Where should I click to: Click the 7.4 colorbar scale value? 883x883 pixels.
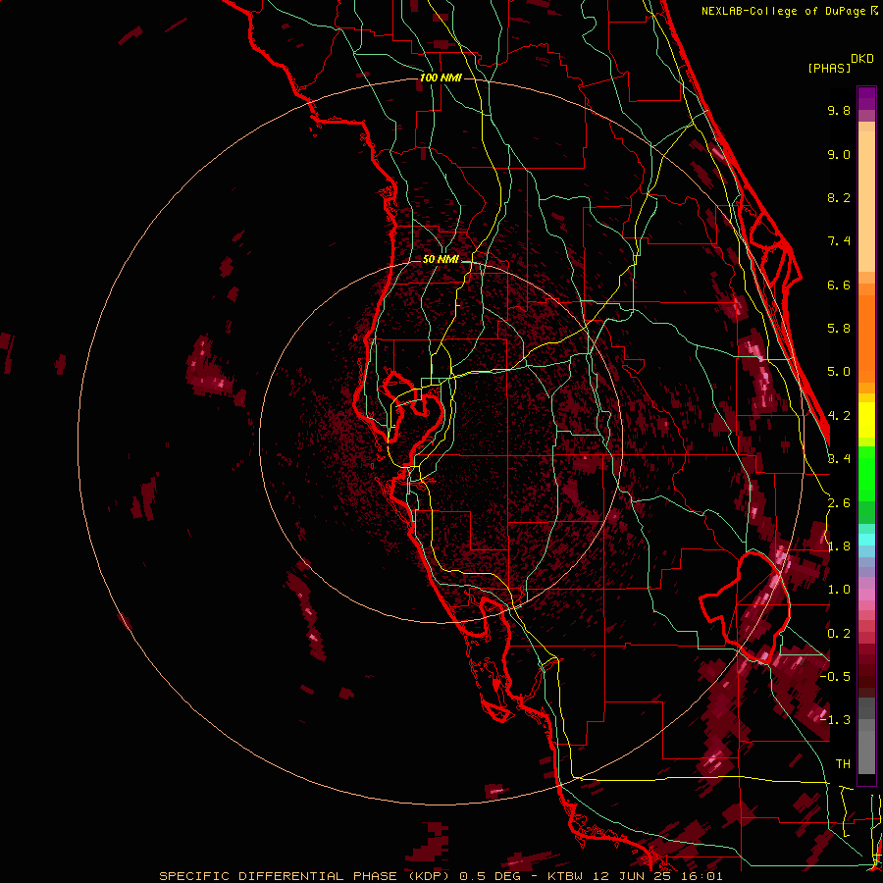coord(839,241)
